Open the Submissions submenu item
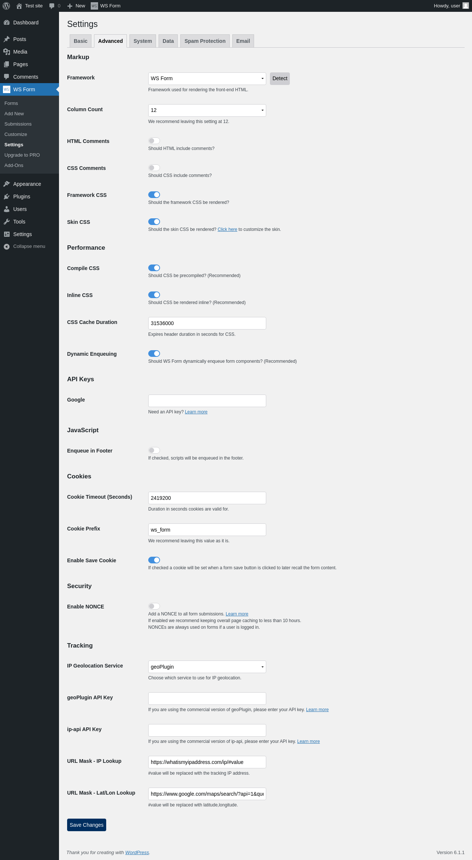Screen dimensions: 472x860 [x=18, y=124]
